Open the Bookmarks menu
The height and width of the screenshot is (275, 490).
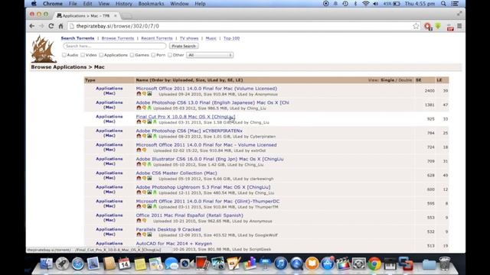(x=151, y=4)
